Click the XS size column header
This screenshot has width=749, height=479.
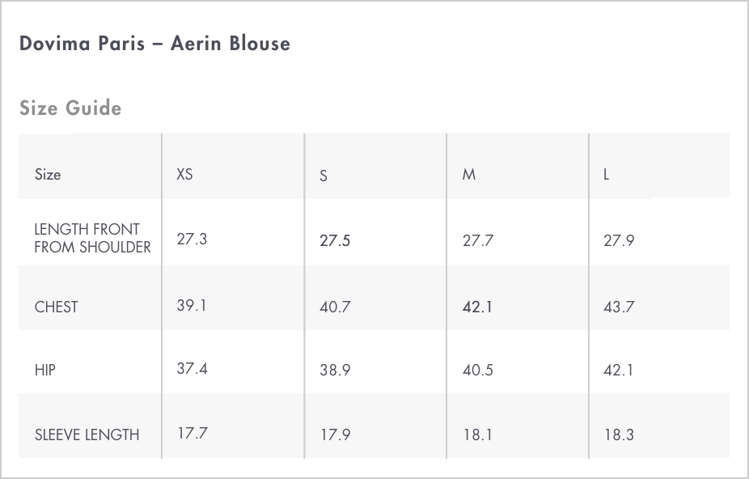click(x=185, y=174)
